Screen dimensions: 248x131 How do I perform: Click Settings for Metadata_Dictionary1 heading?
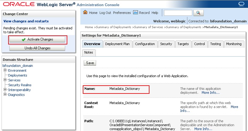[x=111, y=35]
